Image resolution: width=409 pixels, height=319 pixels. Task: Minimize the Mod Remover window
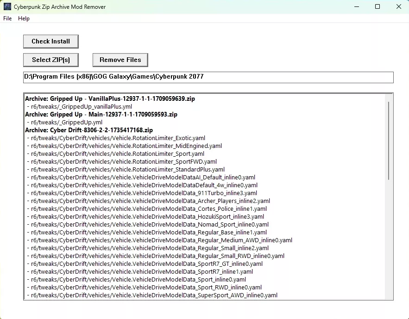[x=357, y=6]
